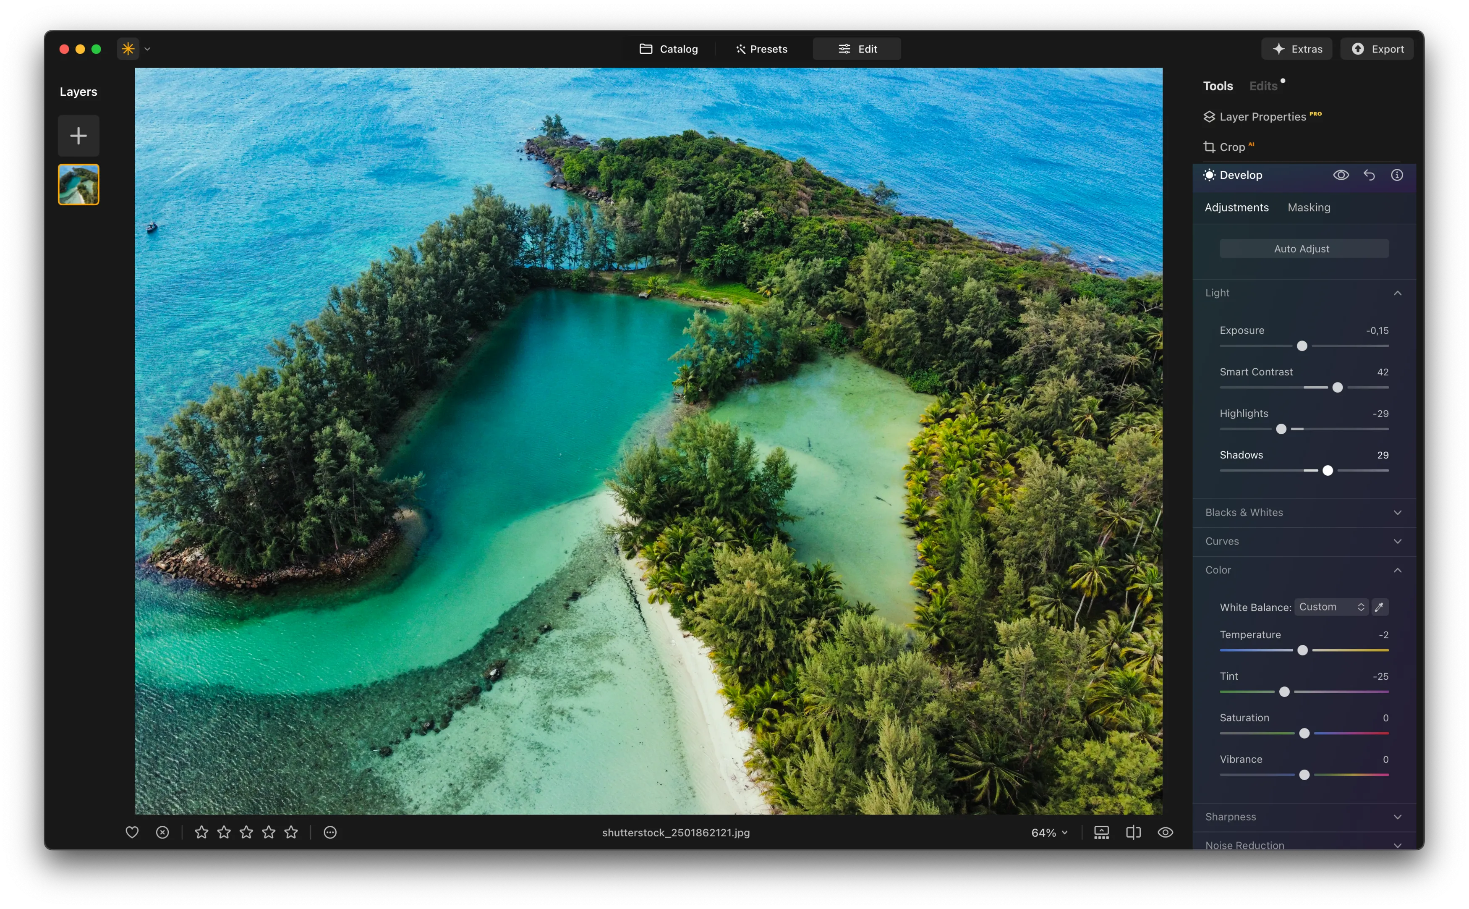
Task: Mark photo as favorite with heart icon
Action: (x=131, y=832)
